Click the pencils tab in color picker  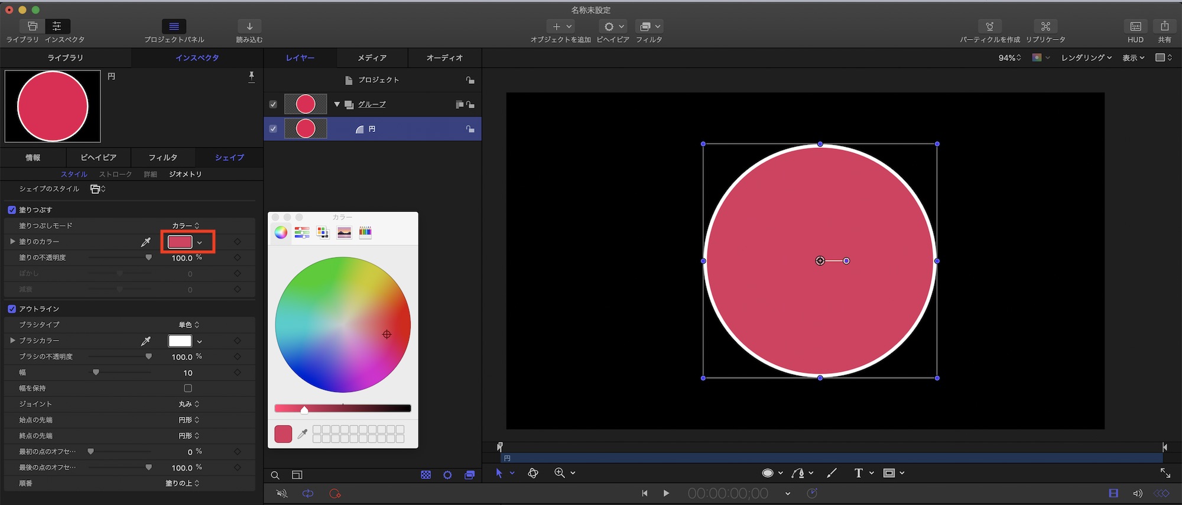pyautogui.click(x=365, y=232)
